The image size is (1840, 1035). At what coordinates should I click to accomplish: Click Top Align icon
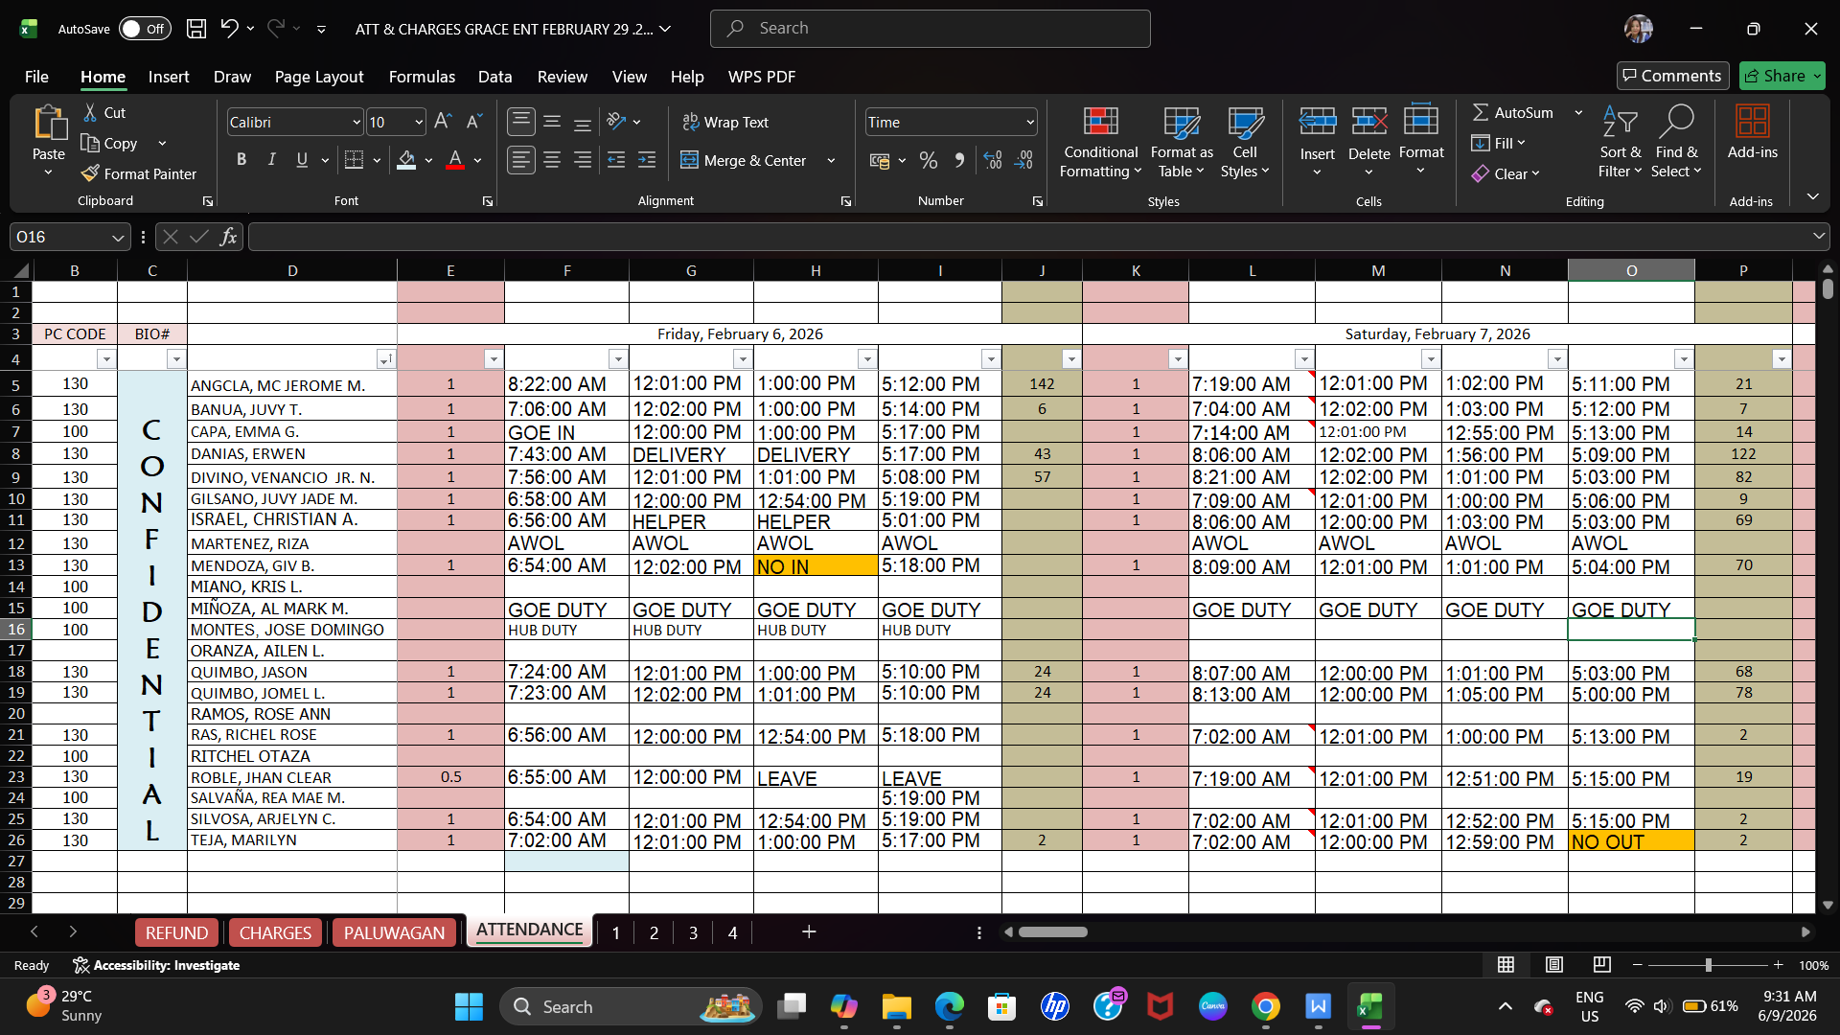coord(521,122)
